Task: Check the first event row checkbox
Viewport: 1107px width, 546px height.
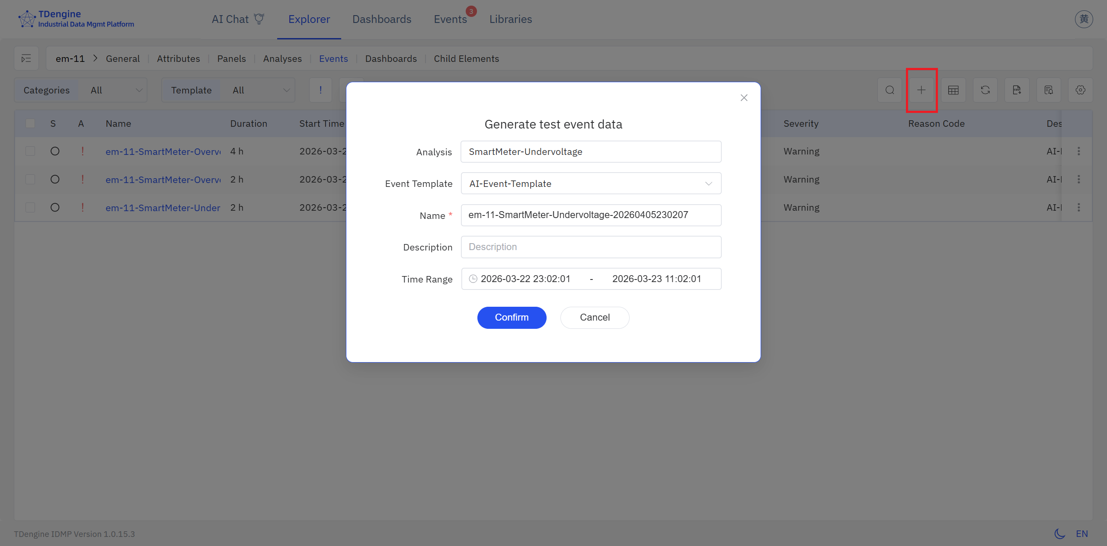Action: 30,151
